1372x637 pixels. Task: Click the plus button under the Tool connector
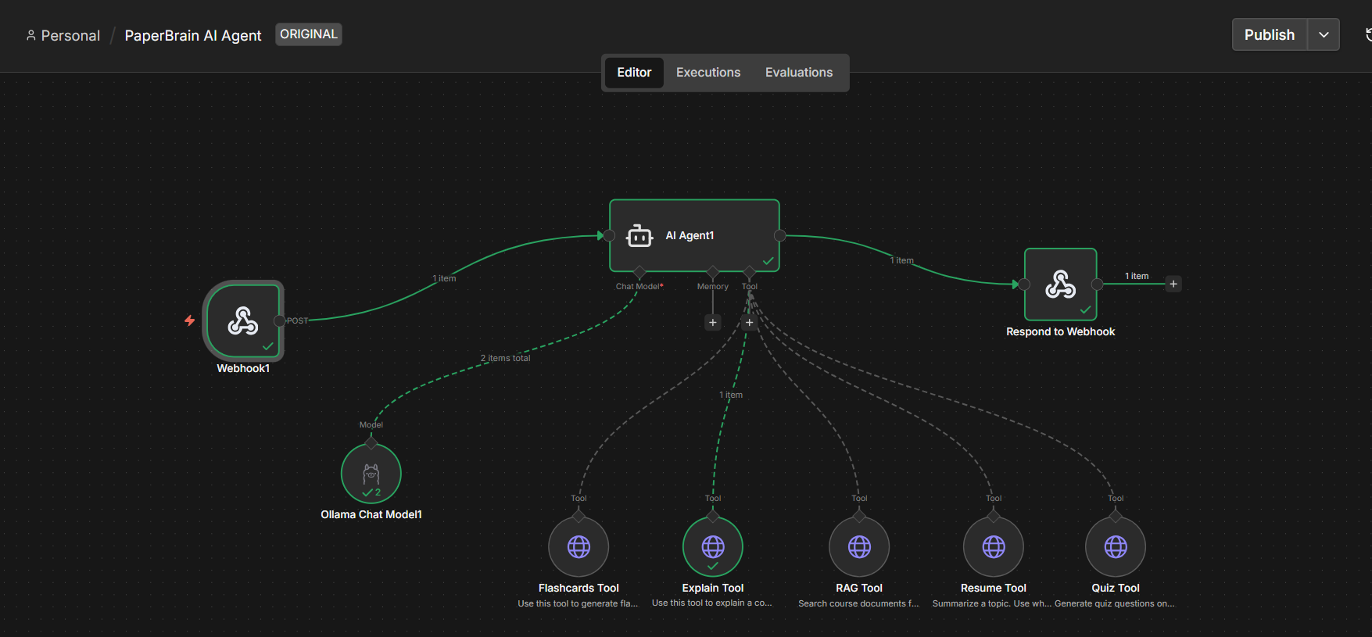coord(750,322)
